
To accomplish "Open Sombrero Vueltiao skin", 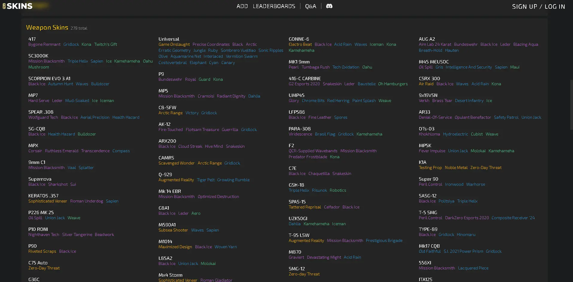I will 238,51.
